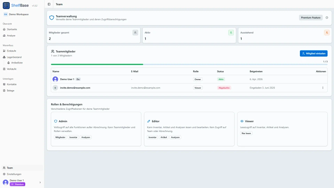The image size is (334, 188).
Task: Click the Editor pencil icon
Action: [x=149, y=121]
